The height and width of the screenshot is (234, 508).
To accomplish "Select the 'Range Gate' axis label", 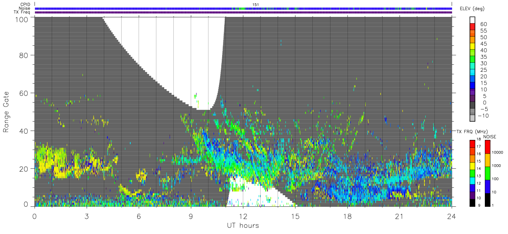I will (6, 111).
